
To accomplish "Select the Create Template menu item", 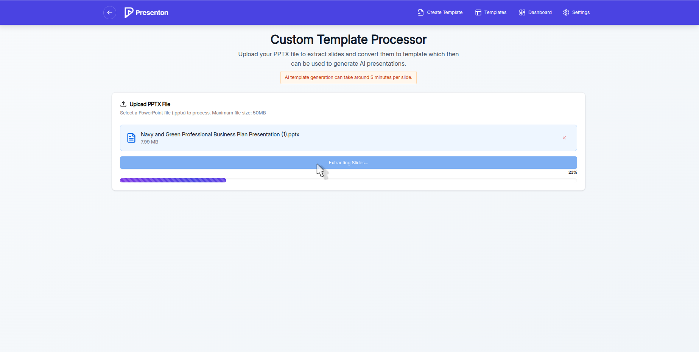I will pos(444,12).
